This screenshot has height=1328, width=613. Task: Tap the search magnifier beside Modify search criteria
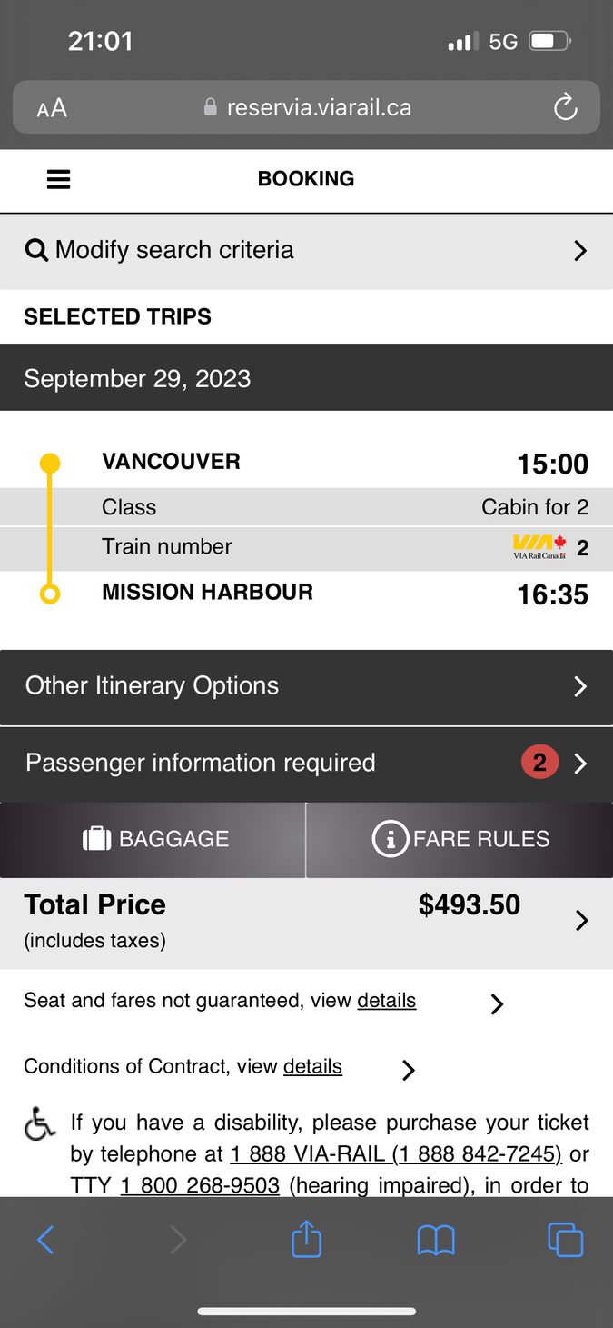coord(36,250)
